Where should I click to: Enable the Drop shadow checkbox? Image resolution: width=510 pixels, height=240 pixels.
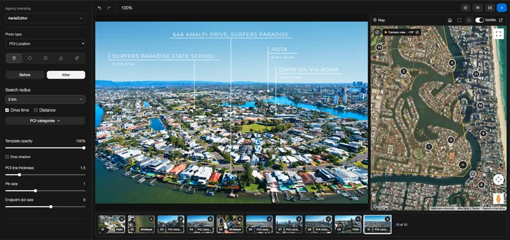(7, 157)
